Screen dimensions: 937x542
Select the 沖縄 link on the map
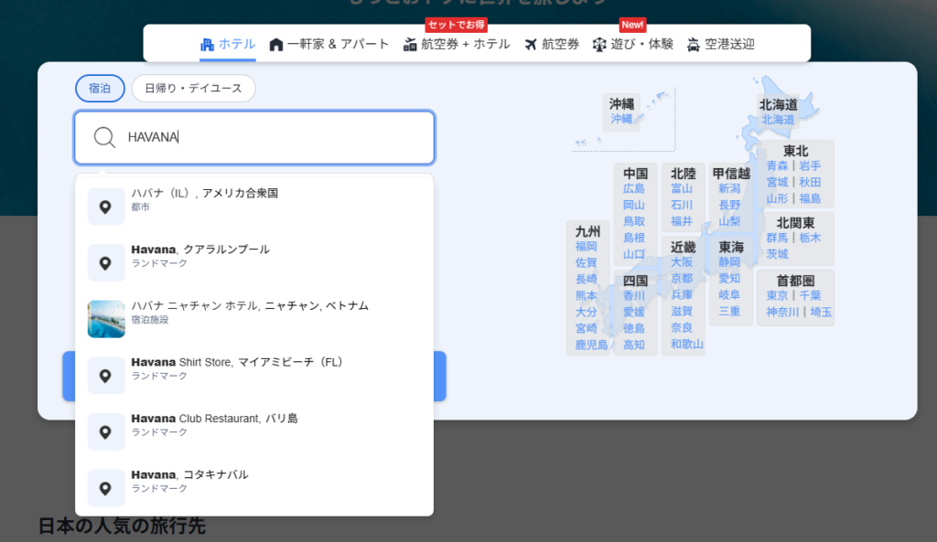coord(621,119)
